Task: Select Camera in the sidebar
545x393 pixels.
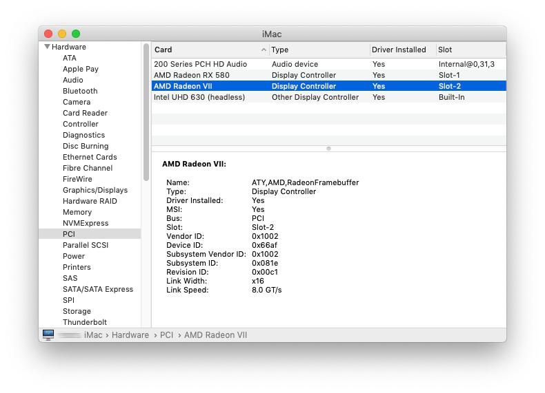Action: click(x=77, y=102)
